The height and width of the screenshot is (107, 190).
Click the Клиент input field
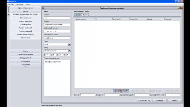click(x=57, y=25)
